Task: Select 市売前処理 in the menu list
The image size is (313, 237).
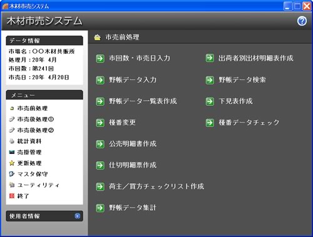Action: click(x=33, y=108)
